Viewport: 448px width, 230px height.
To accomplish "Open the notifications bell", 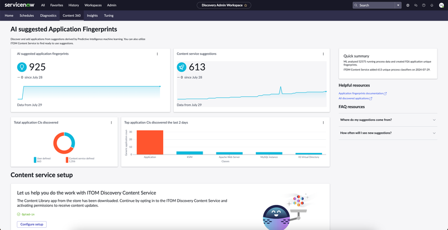I will tap(432, 5).
